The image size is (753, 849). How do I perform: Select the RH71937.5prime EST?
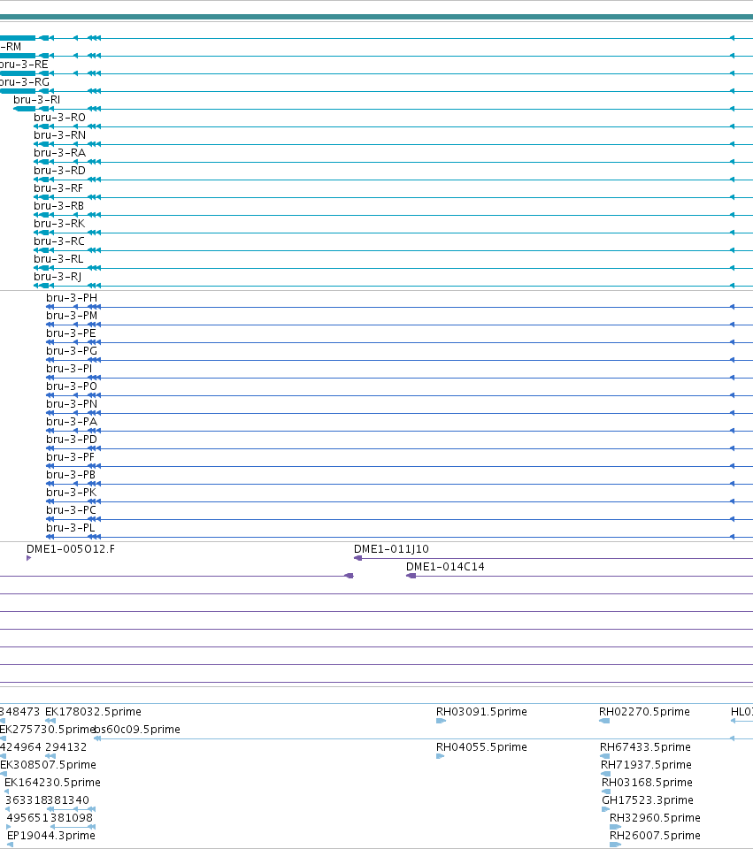[x=646, y=765]
